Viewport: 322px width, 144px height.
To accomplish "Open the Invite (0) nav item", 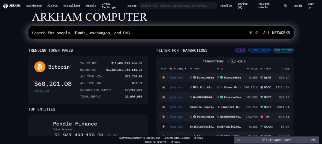I will tap(242, 6).
